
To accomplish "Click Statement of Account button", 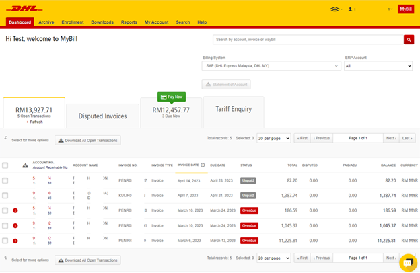I will pyautogui.click(x=226, y=85).
